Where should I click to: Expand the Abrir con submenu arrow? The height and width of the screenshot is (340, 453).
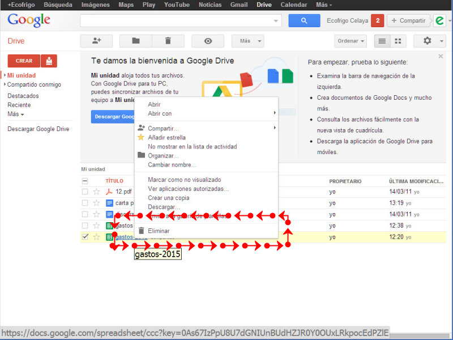coord(275,113)
